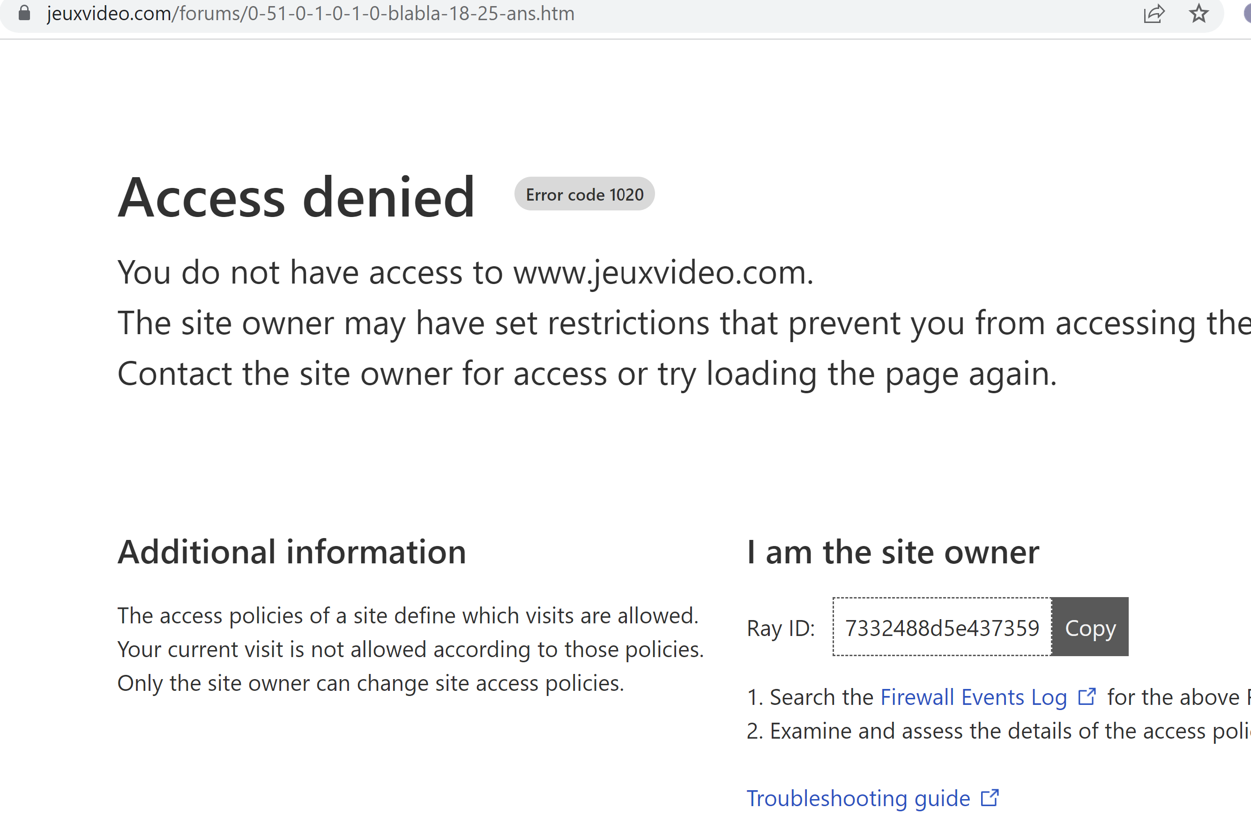Click the Additional information heading

click(x=291, y=552)
